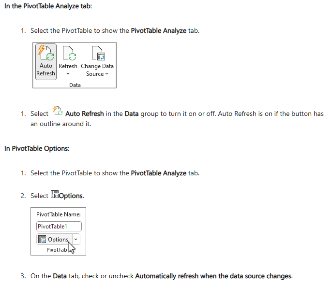
Task: Toggle the Auto Refresh ribbon button
Action: [45, 62]
